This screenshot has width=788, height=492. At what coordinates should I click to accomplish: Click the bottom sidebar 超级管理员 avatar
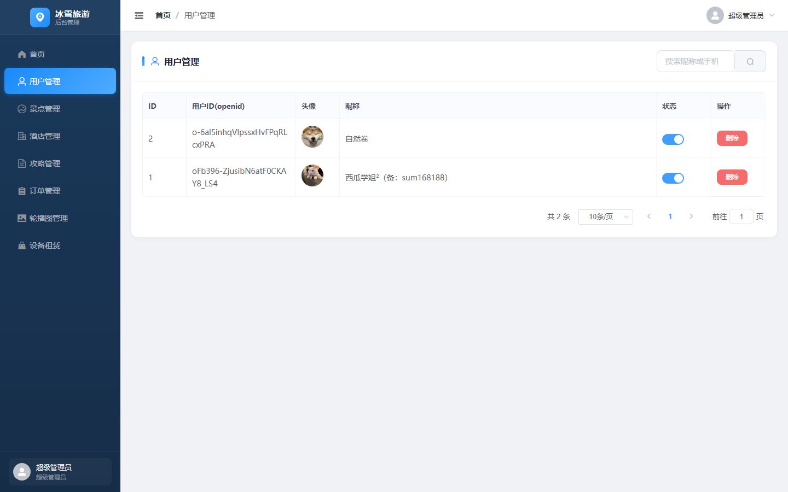22,472
